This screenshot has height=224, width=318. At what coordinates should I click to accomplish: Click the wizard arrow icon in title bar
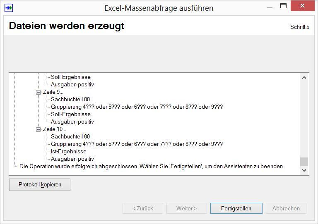point(9,8)
